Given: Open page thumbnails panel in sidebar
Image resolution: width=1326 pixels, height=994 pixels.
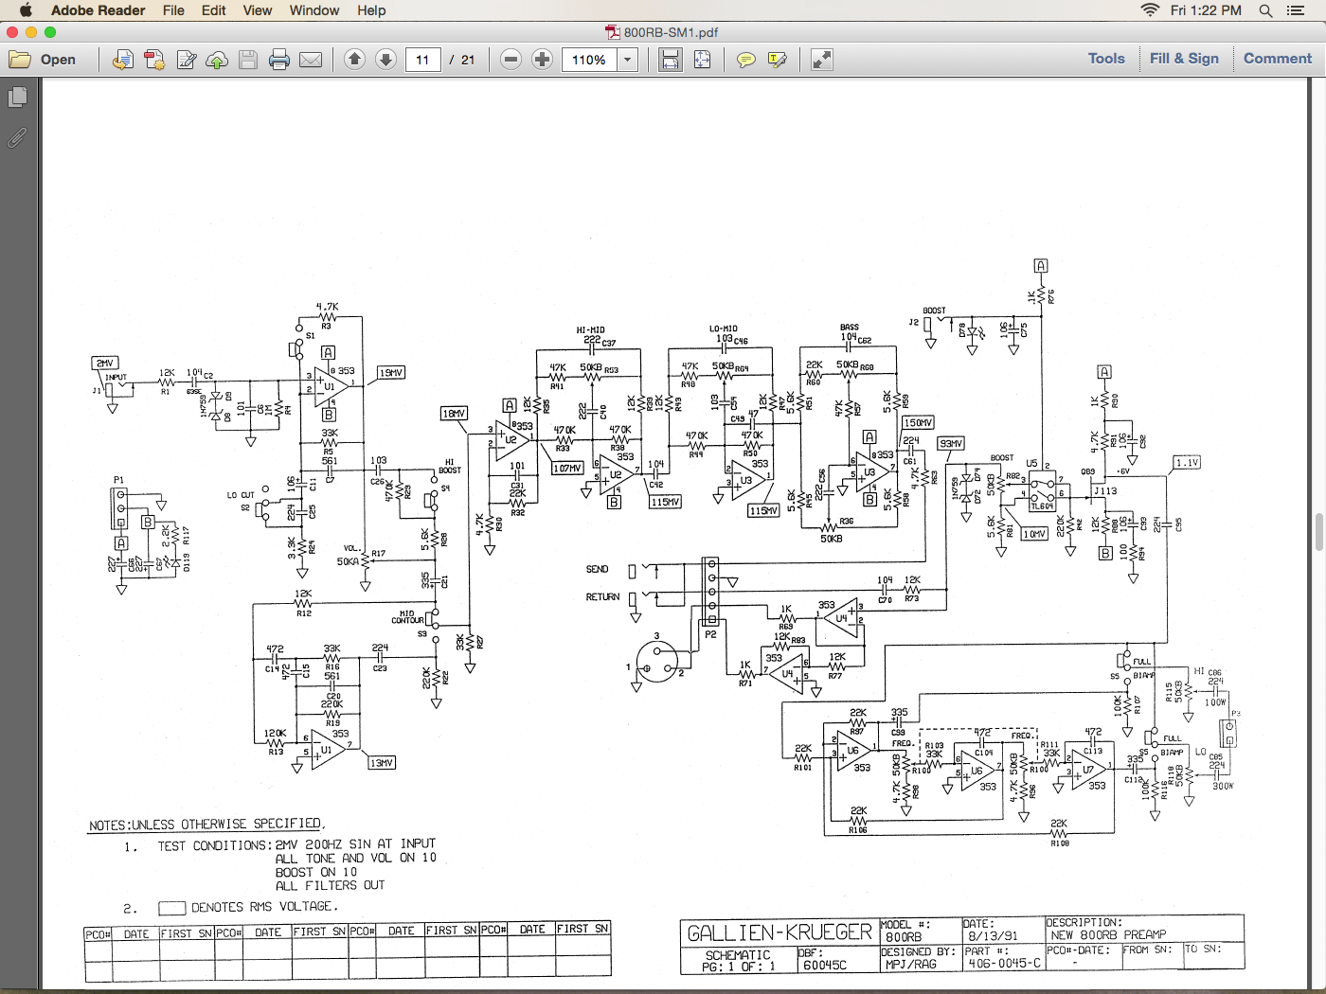Looking at the screenshot, I should click(17, 98).
